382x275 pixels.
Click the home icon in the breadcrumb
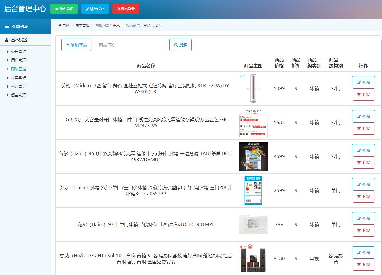tap(60, 25)
